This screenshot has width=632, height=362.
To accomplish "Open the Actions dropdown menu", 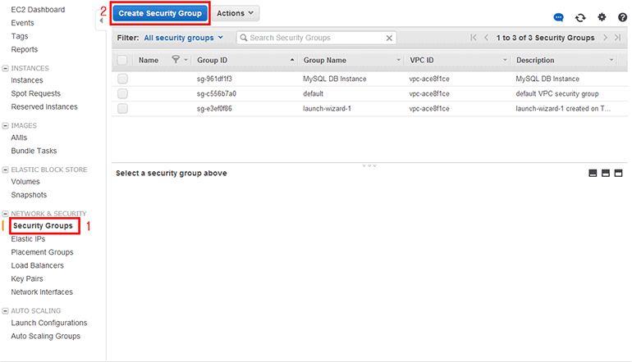I will click(x=236, y=13).
